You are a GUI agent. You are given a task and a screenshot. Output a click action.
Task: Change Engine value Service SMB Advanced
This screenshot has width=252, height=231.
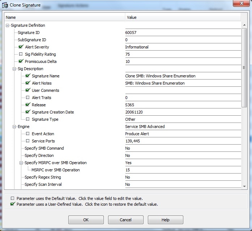(x=183, y=127)
